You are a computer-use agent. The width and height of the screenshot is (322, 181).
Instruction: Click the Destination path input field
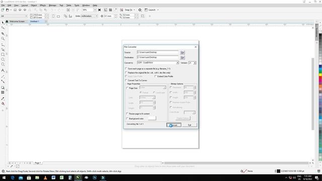click(158, 57)
